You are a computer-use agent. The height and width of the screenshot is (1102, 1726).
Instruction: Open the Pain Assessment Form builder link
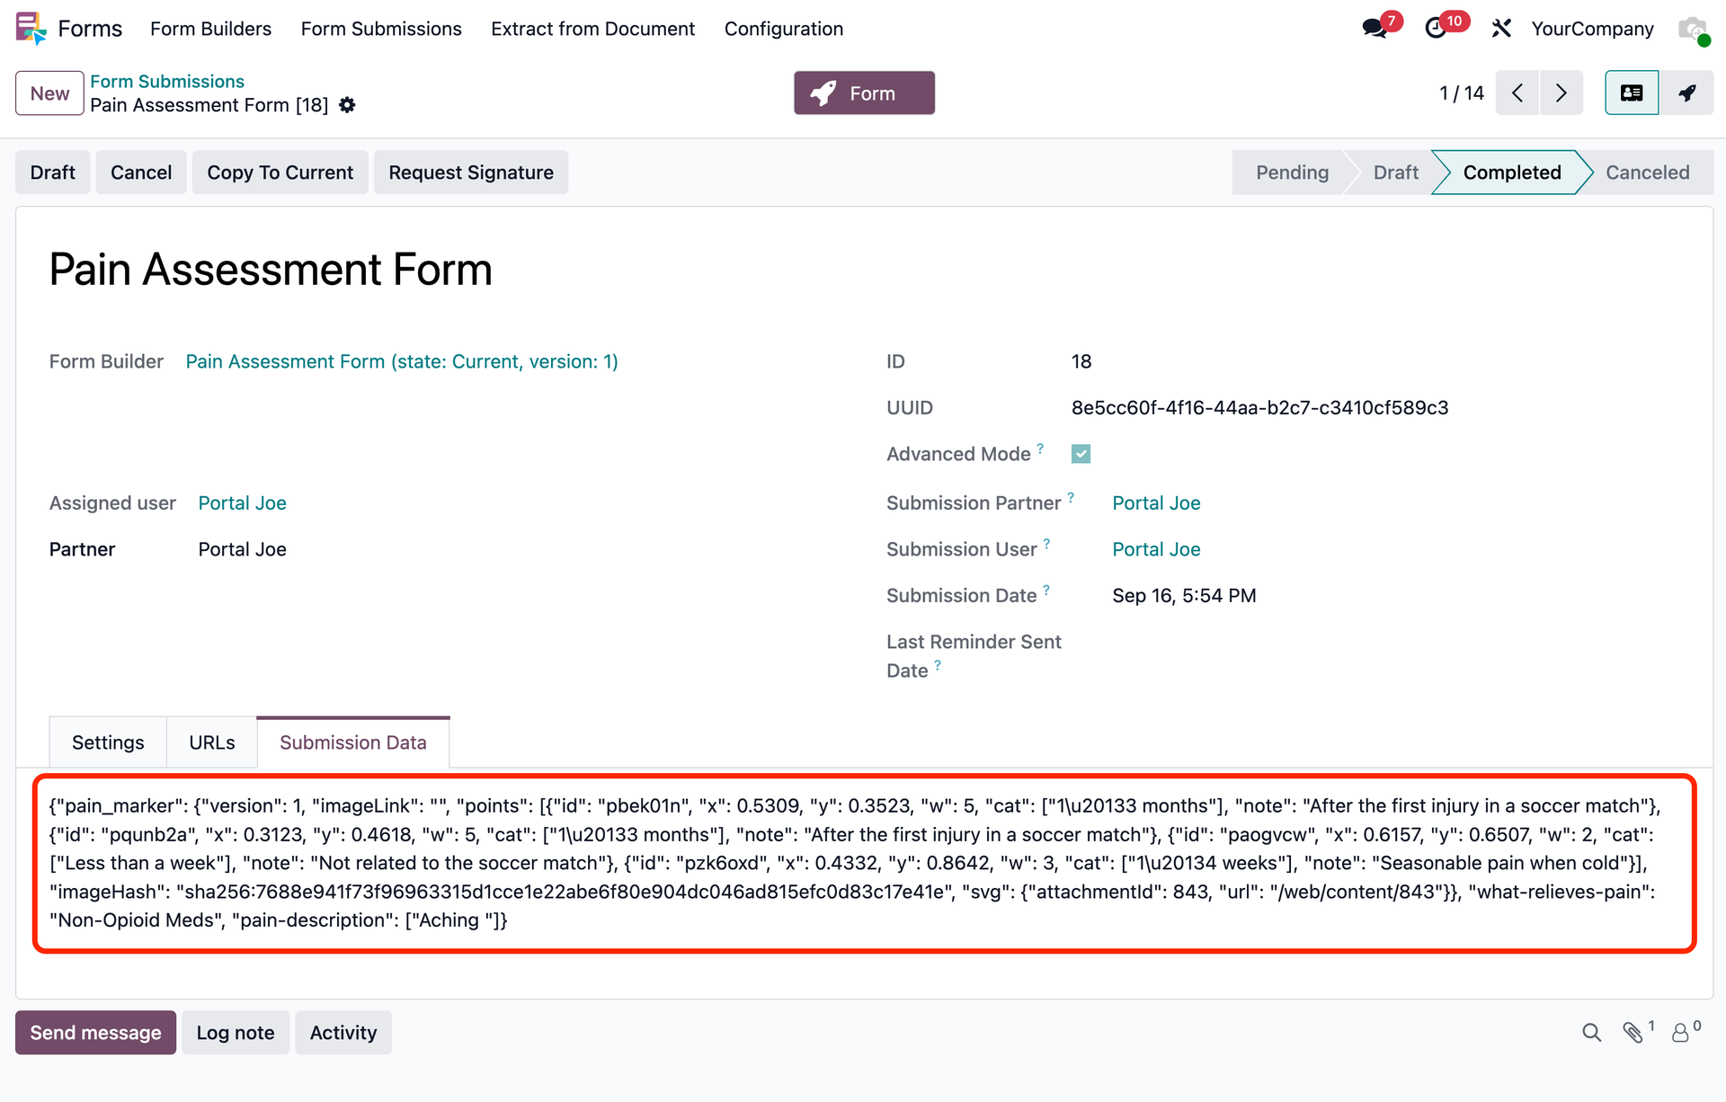(402, 361)
